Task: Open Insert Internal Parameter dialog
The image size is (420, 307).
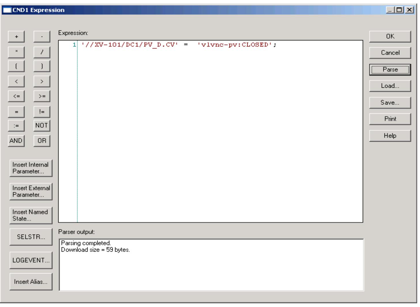Action: (x=31, y=168)
